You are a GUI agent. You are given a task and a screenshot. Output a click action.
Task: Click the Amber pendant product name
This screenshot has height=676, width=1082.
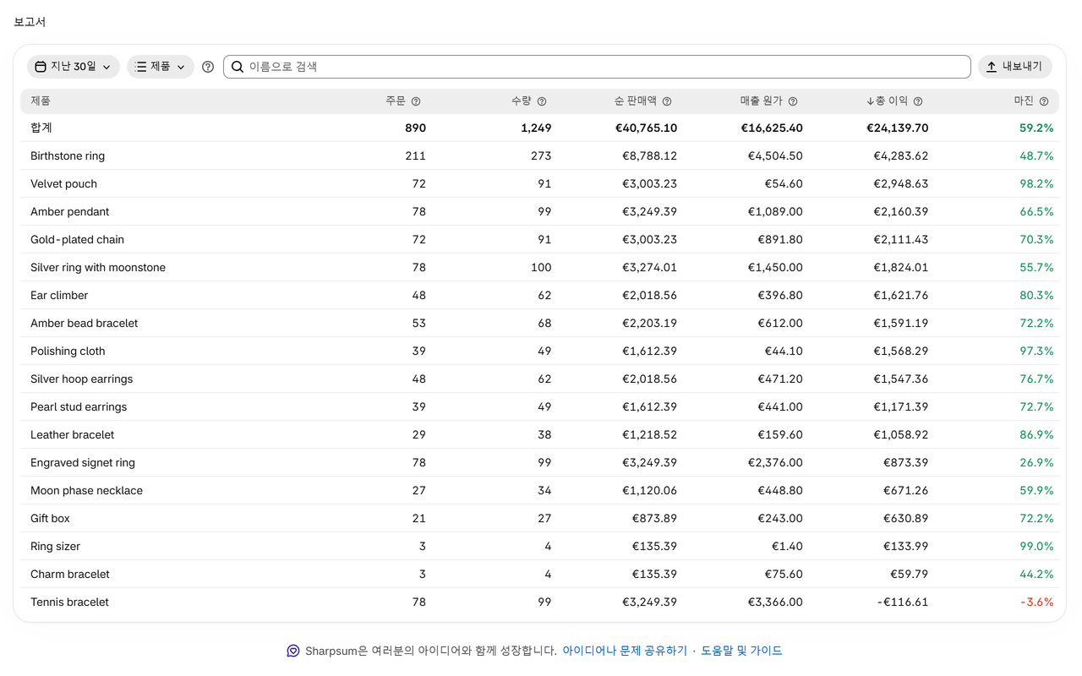point(69,211)
